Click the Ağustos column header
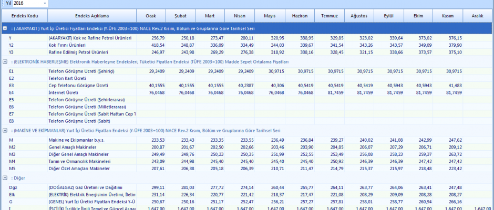The width and height of the screenshot is (494, 210). pyautogui.click(x=358, y=16)
